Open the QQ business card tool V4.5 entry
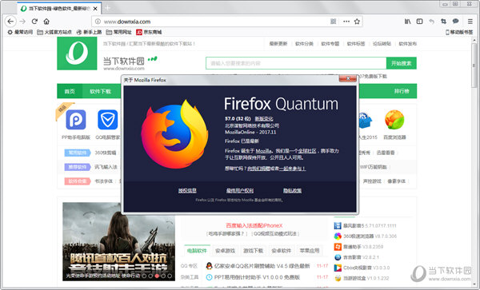This screenshot has width=480, height=290. (x=262, y=266)
